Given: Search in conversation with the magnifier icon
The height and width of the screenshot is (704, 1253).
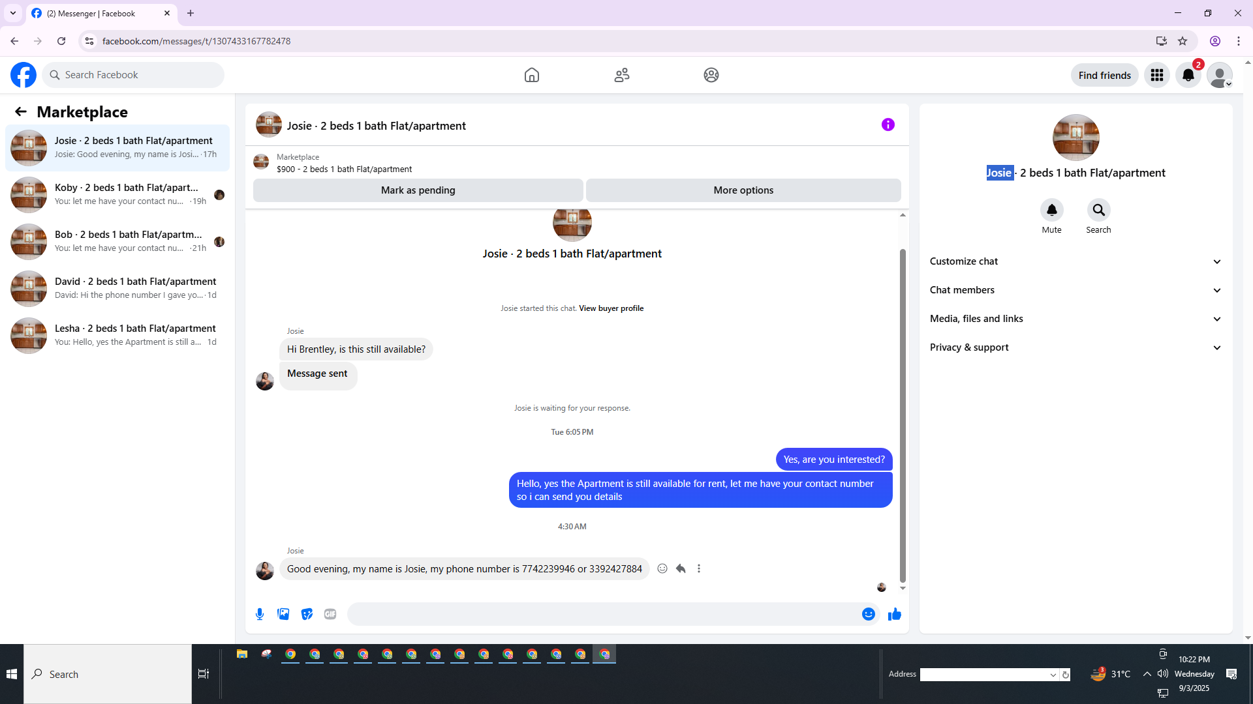Looking at the screenshot, I should 1099,210.
